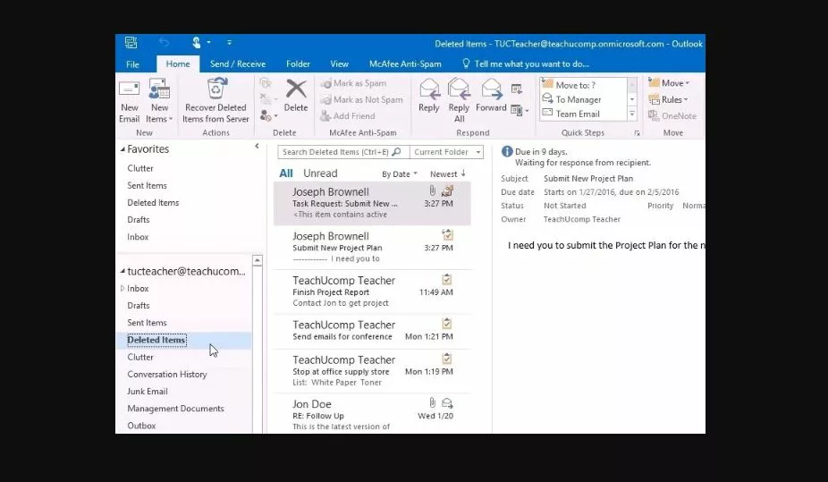Click the folder pane scrollbar up arrow
The image size is (828, 482).
click(x=258, y=260)
